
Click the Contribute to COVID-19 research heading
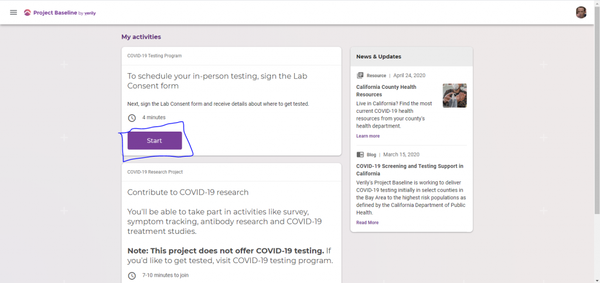click(188, 192)
